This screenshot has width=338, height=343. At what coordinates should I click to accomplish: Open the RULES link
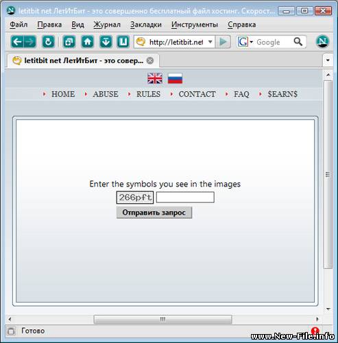148,94
